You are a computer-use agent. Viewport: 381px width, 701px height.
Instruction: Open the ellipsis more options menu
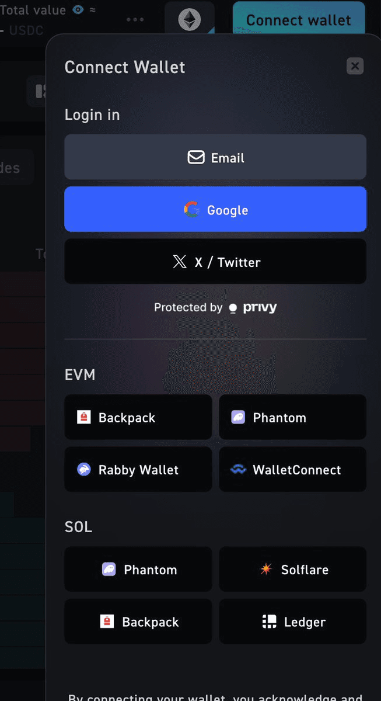click(135, 19)
